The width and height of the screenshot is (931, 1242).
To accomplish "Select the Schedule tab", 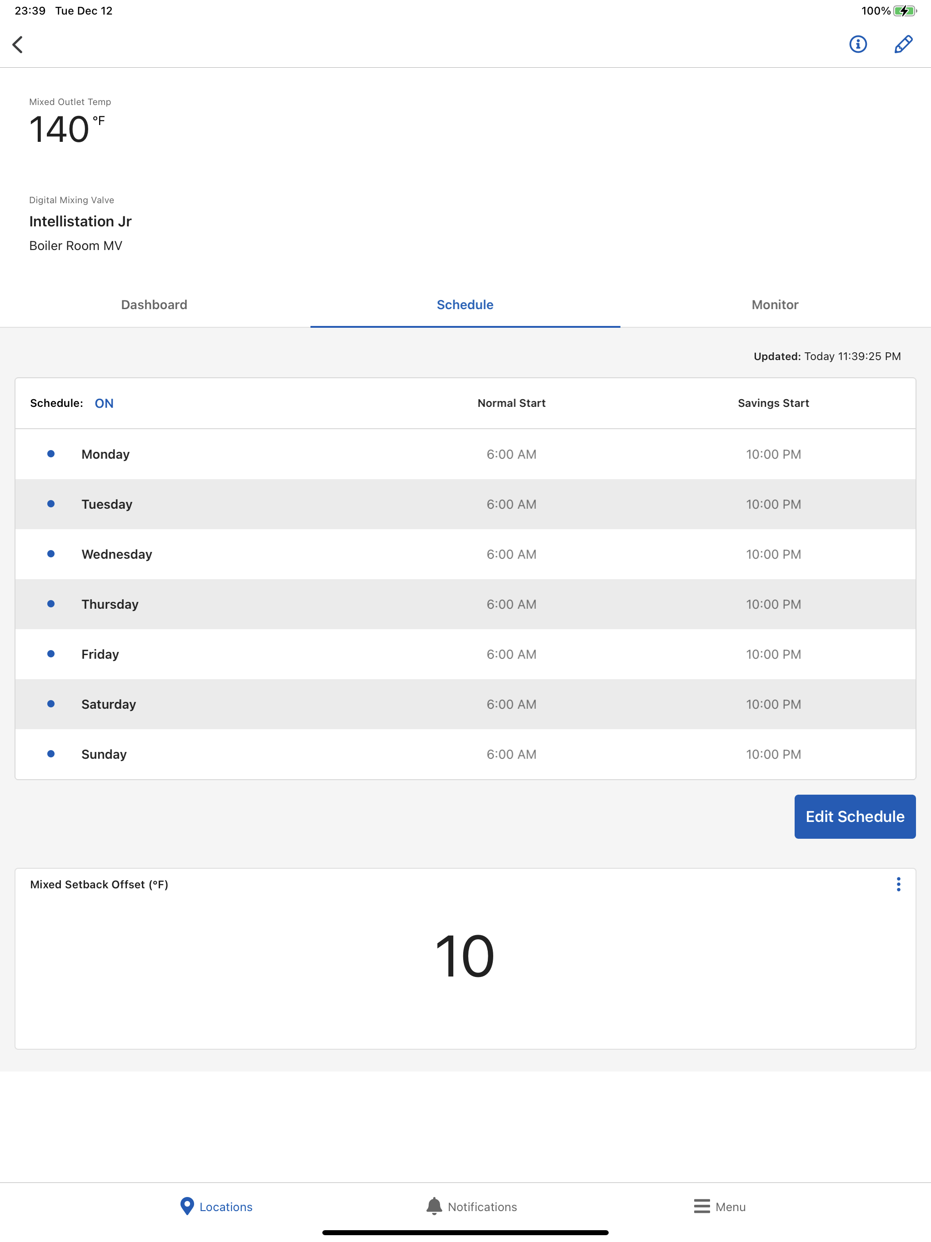I will point(465,304).
